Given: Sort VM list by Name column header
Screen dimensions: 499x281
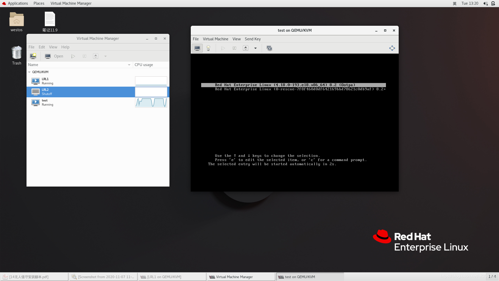Looking at the screenshot, I should (80, 65).
